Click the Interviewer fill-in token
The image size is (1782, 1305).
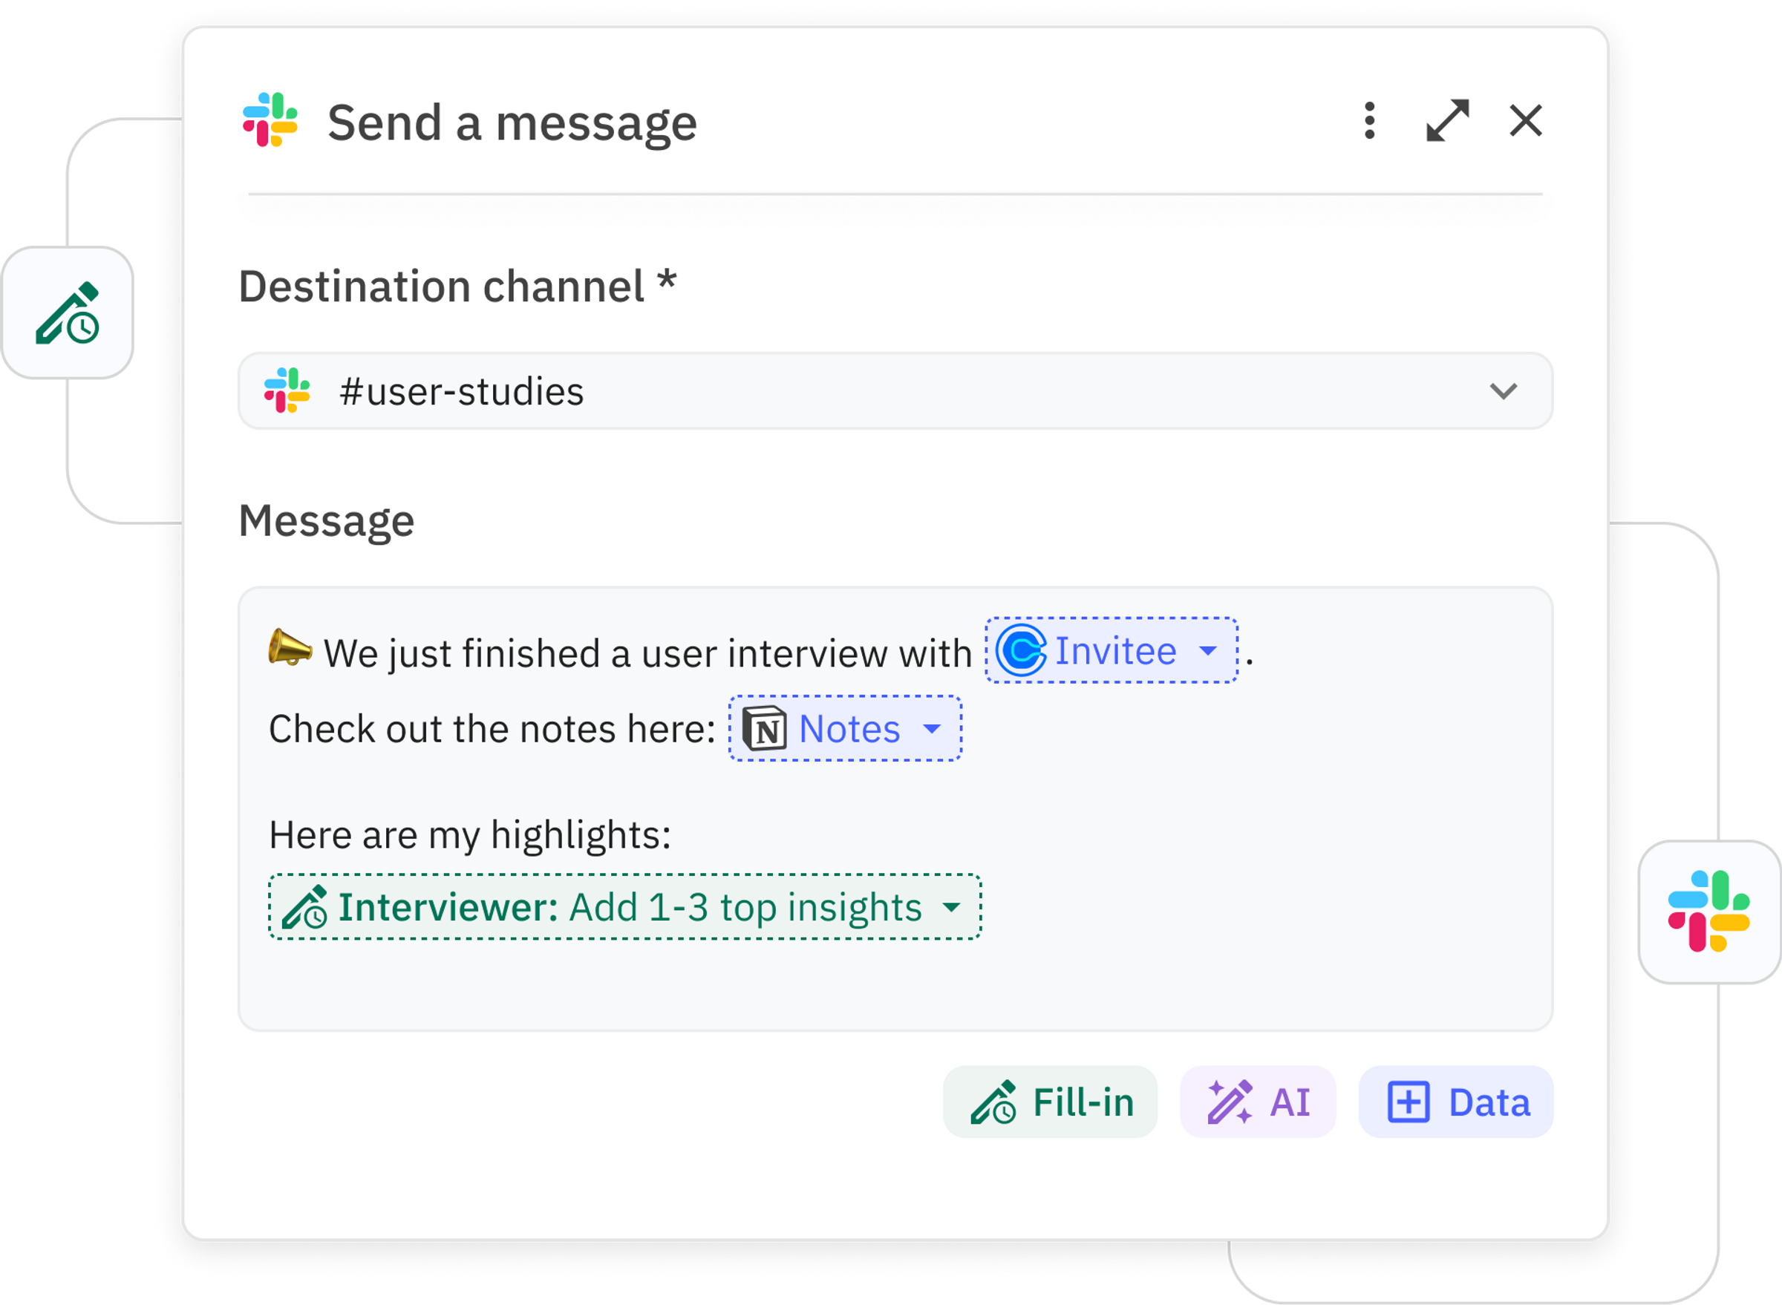[624, 907]
